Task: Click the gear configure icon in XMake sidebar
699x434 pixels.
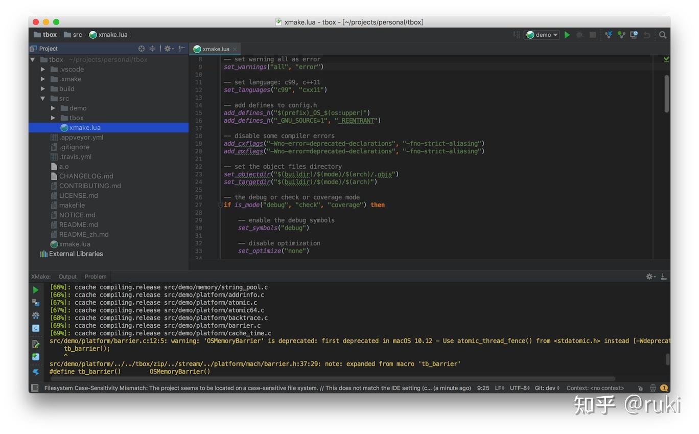Action: coord(36,315)
